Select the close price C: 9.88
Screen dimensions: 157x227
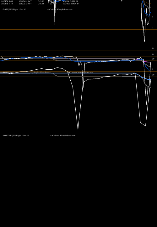pos(41,4)
